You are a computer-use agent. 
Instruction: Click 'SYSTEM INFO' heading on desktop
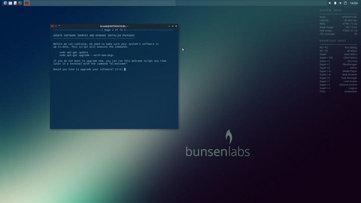point(330,11)
